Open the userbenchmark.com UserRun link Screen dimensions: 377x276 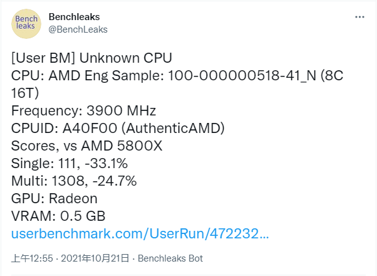(140, 234)
